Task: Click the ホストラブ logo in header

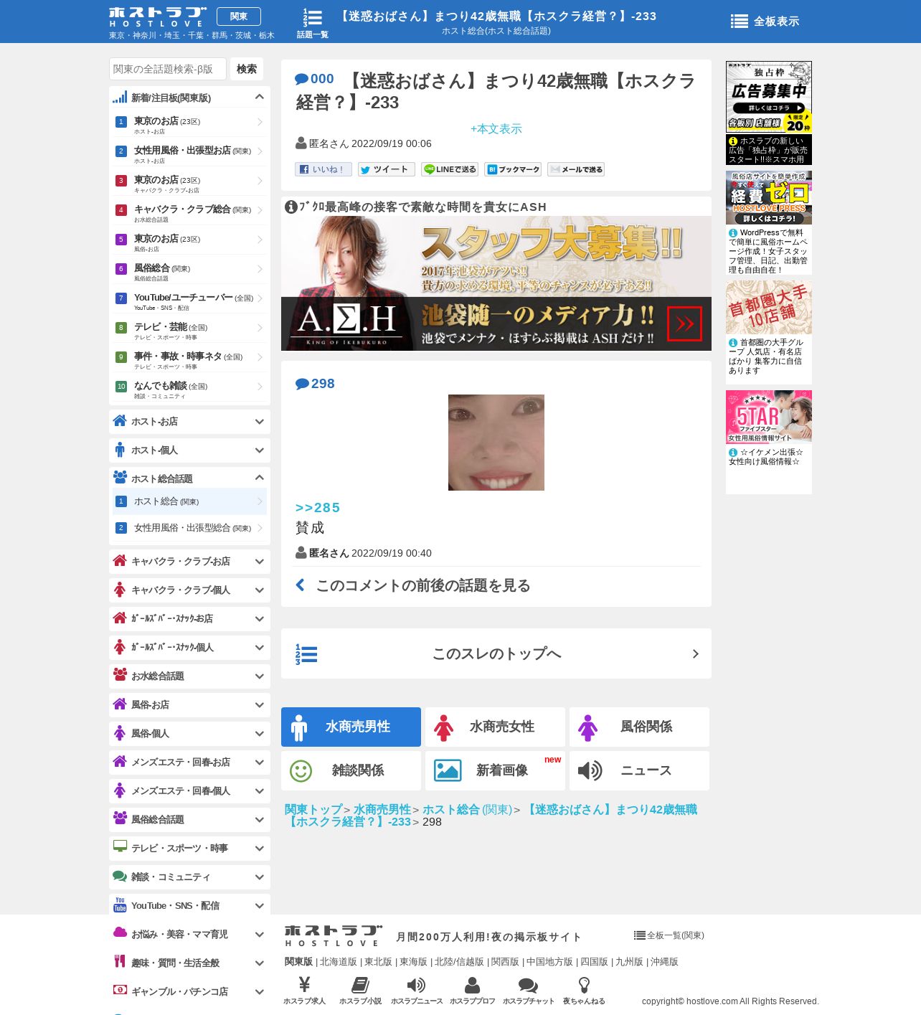Action: (158, 16)
